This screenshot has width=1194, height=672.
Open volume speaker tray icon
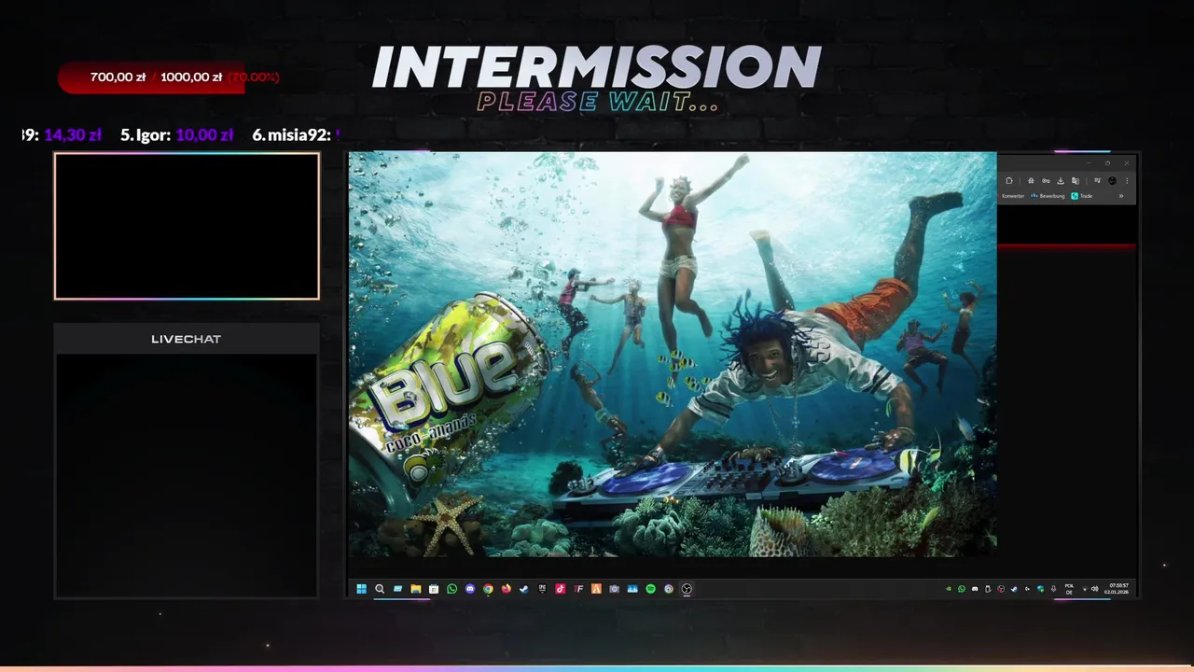pos(1095,589)
